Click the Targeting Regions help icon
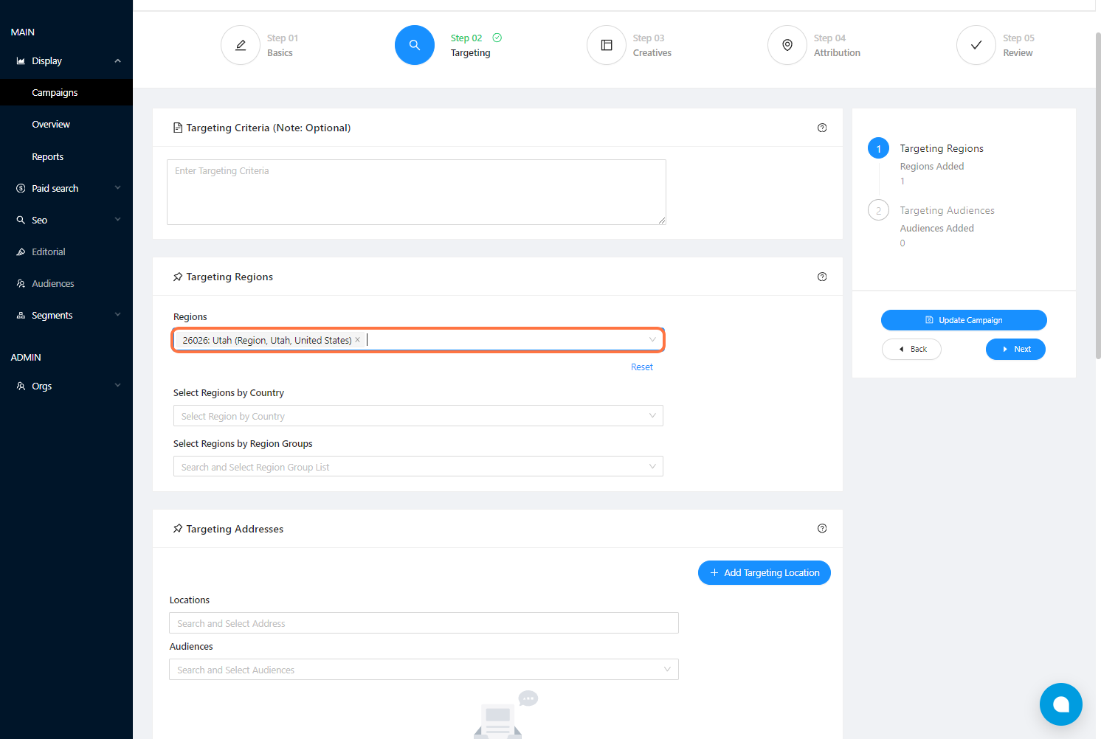Image resolution: width=1101 pixels, height=739 pixels. 822,277
